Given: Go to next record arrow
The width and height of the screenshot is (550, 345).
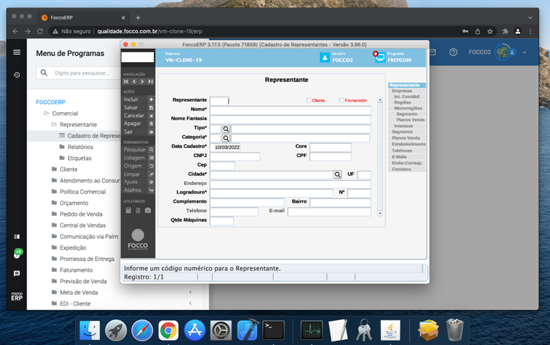Looking at the screenshot, I should (x=142, y=81).
